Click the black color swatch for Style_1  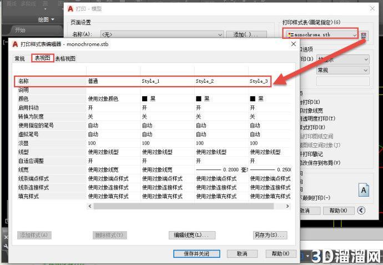tap(145, 99)
